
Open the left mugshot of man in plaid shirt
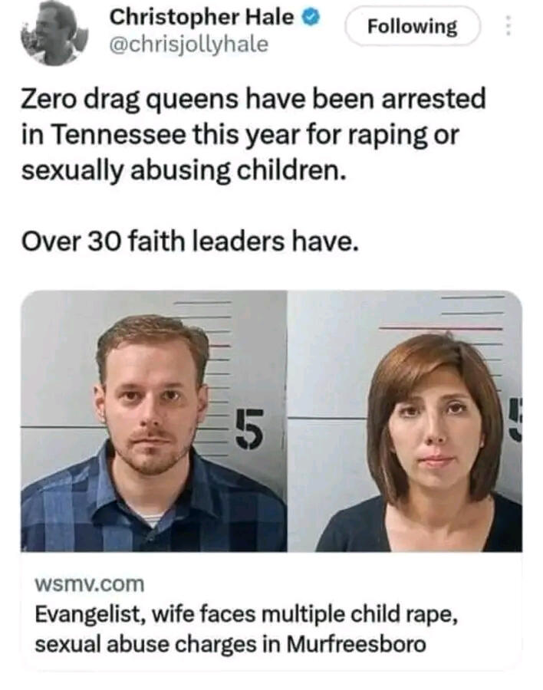tap(153, 421)
